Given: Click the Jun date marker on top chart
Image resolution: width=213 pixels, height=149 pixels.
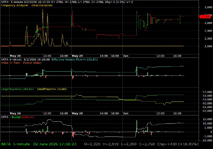Looking at the screenshot, I should (x=126, y=56).
